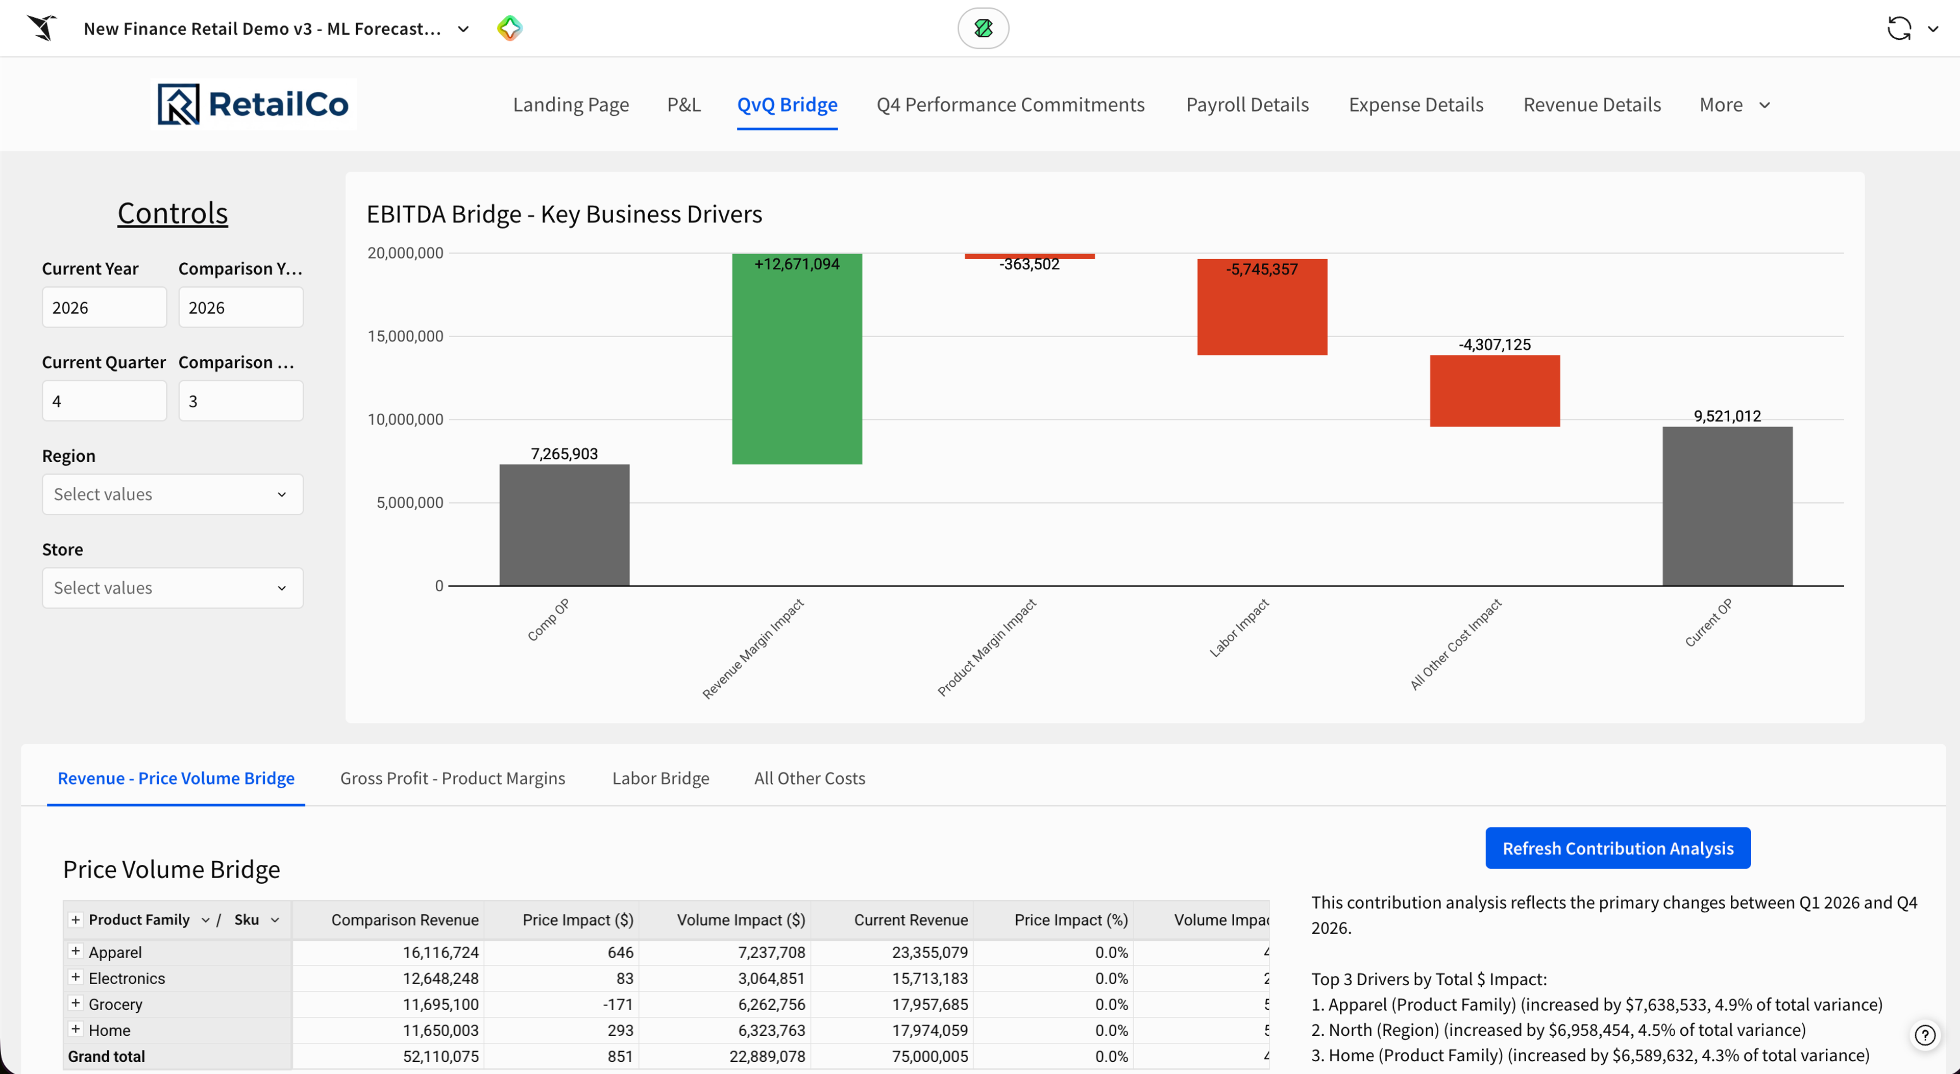Expand the Apparel row
Screen dimensions: 1960x1074
pos(76,951)
